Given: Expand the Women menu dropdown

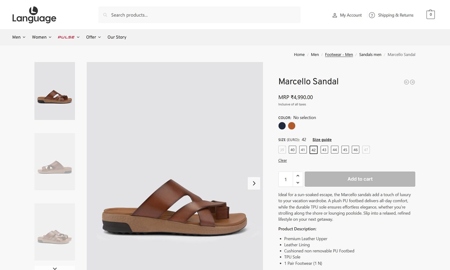Looking at the screenshot, I should tap(41, 37).
